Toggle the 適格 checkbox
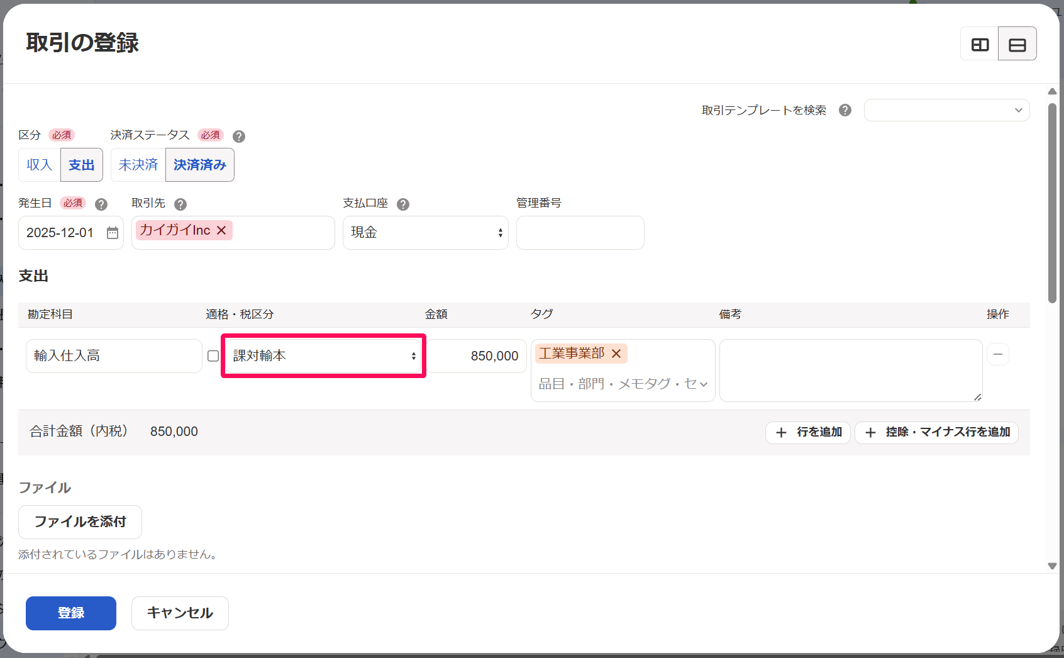This screenshot has width=1064, height=658. [x=213, y=356]
